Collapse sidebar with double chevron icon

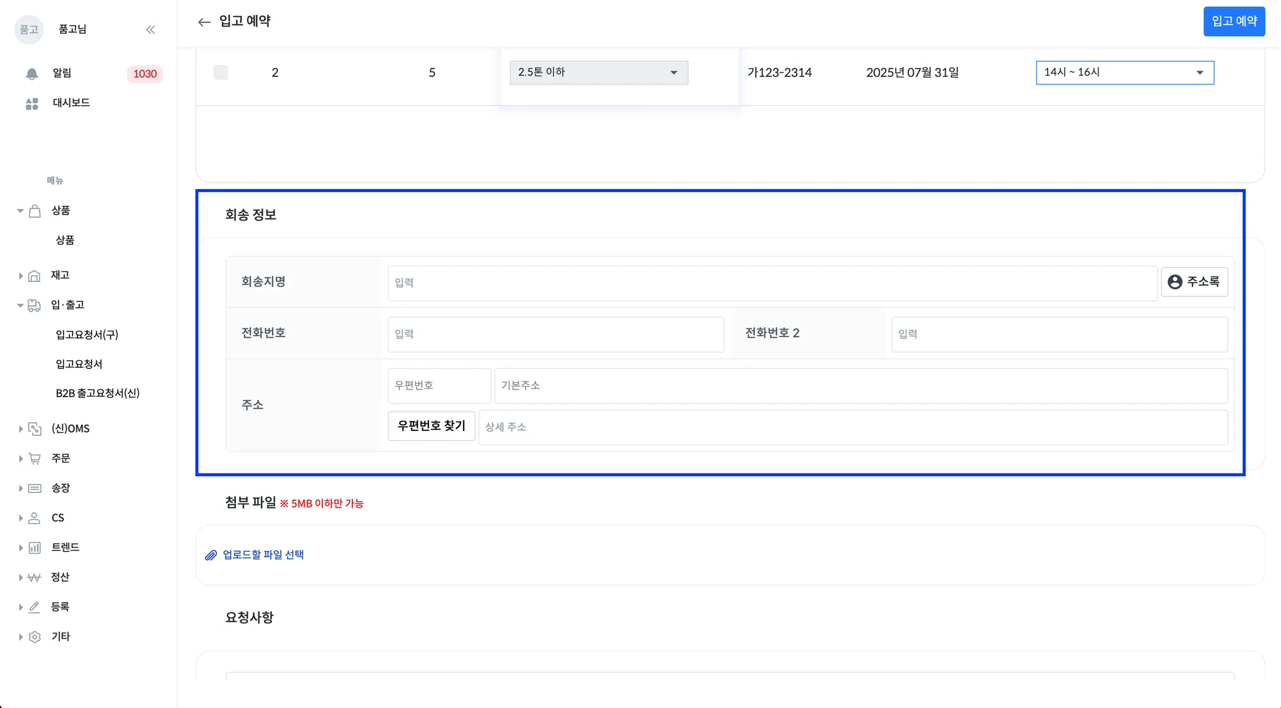coord(151,29)
